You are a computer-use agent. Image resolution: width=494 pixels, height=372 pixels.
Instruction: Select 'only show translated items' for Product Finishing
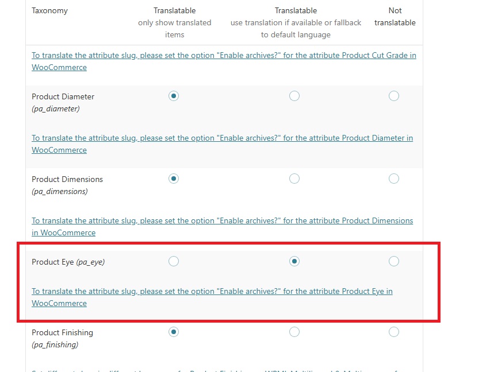click(x=174, y=331)
